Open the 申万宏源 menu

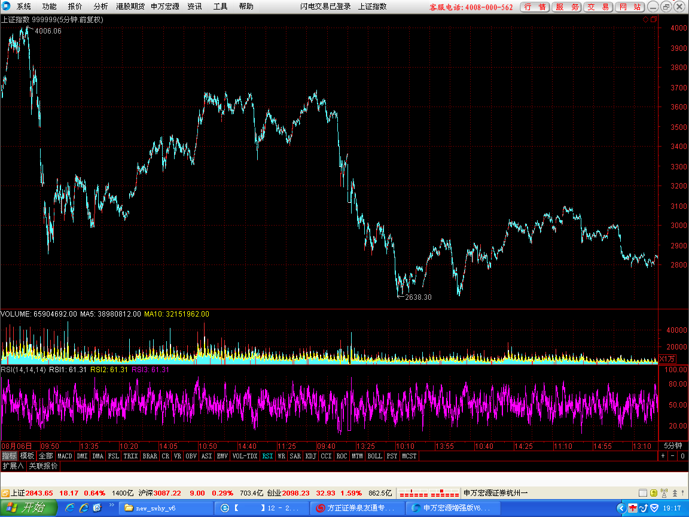165,6
